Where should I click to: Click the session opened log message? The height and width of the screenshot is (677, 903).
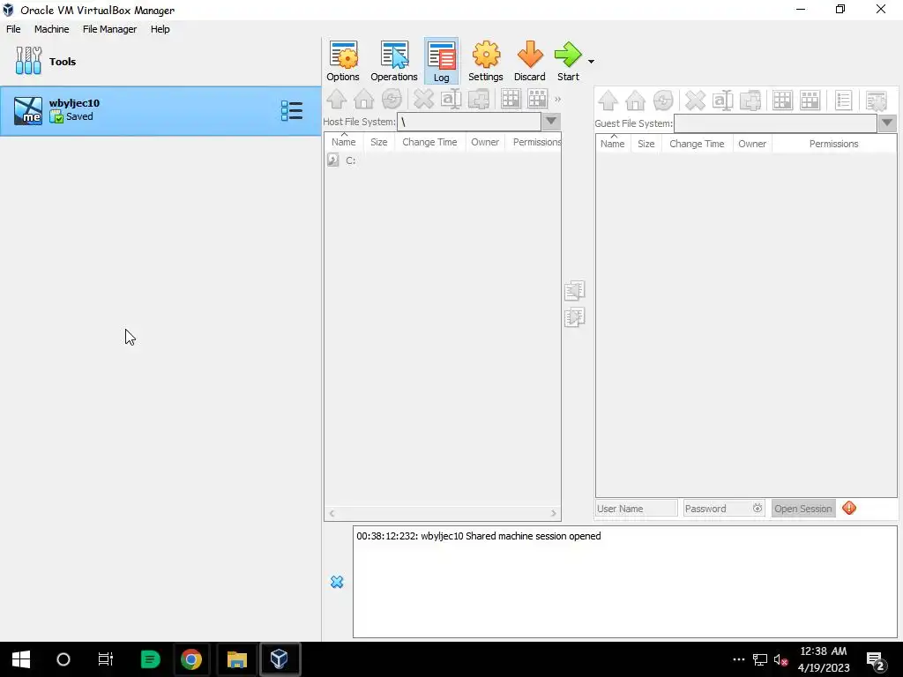coord(479,536)
